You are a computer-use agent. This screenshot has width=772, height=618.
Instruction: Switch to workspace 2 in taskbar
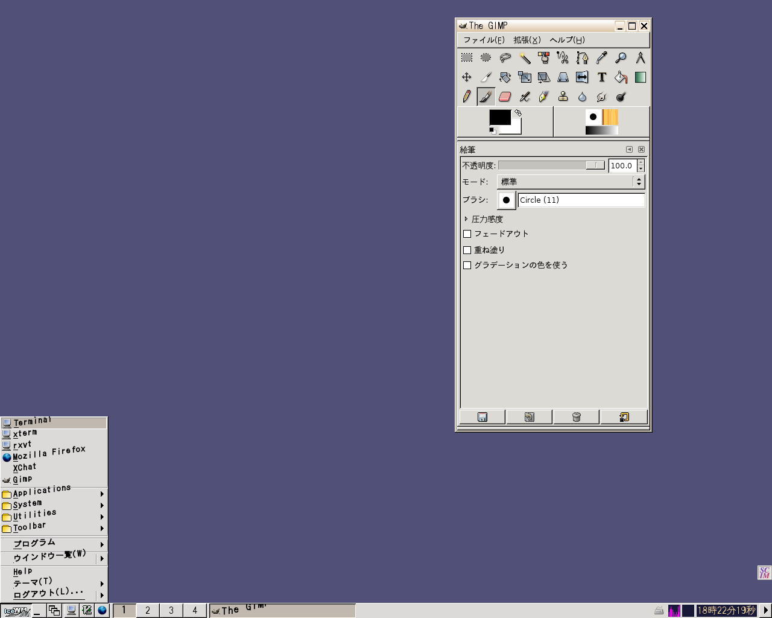(x=148, y=610)
